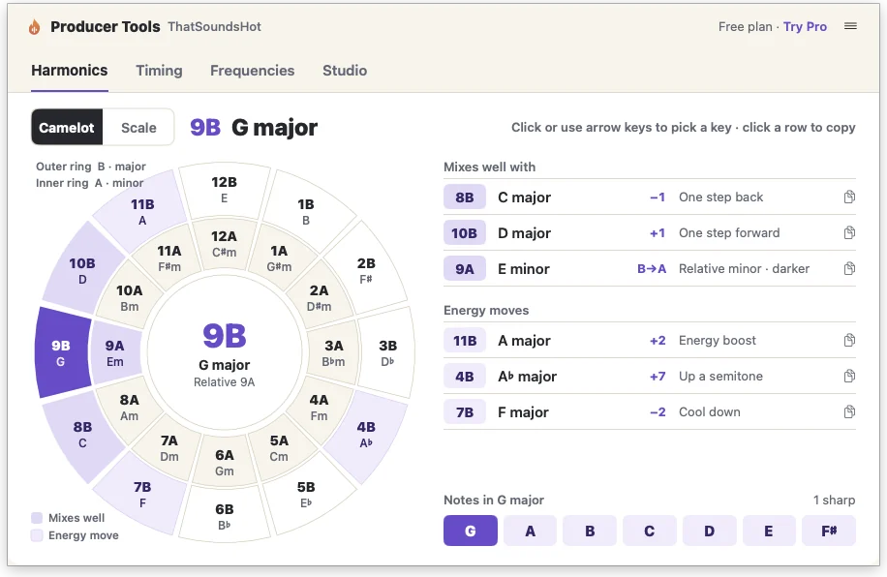The image size is (887, 577).
Task: Click the 7B badge in F major row
Action: pyautogui.click(x=465, y=411)
